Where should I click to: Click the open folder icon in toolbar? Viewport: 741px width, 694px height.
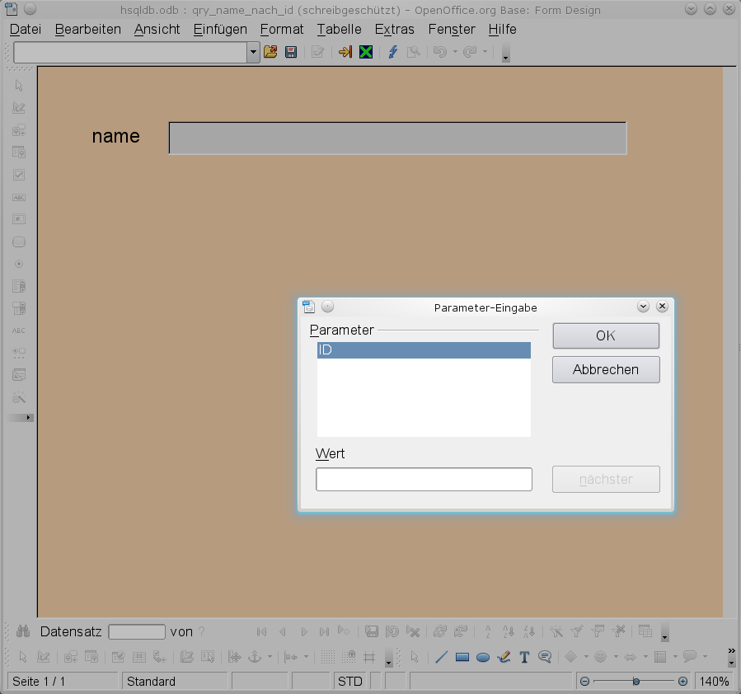270,52
